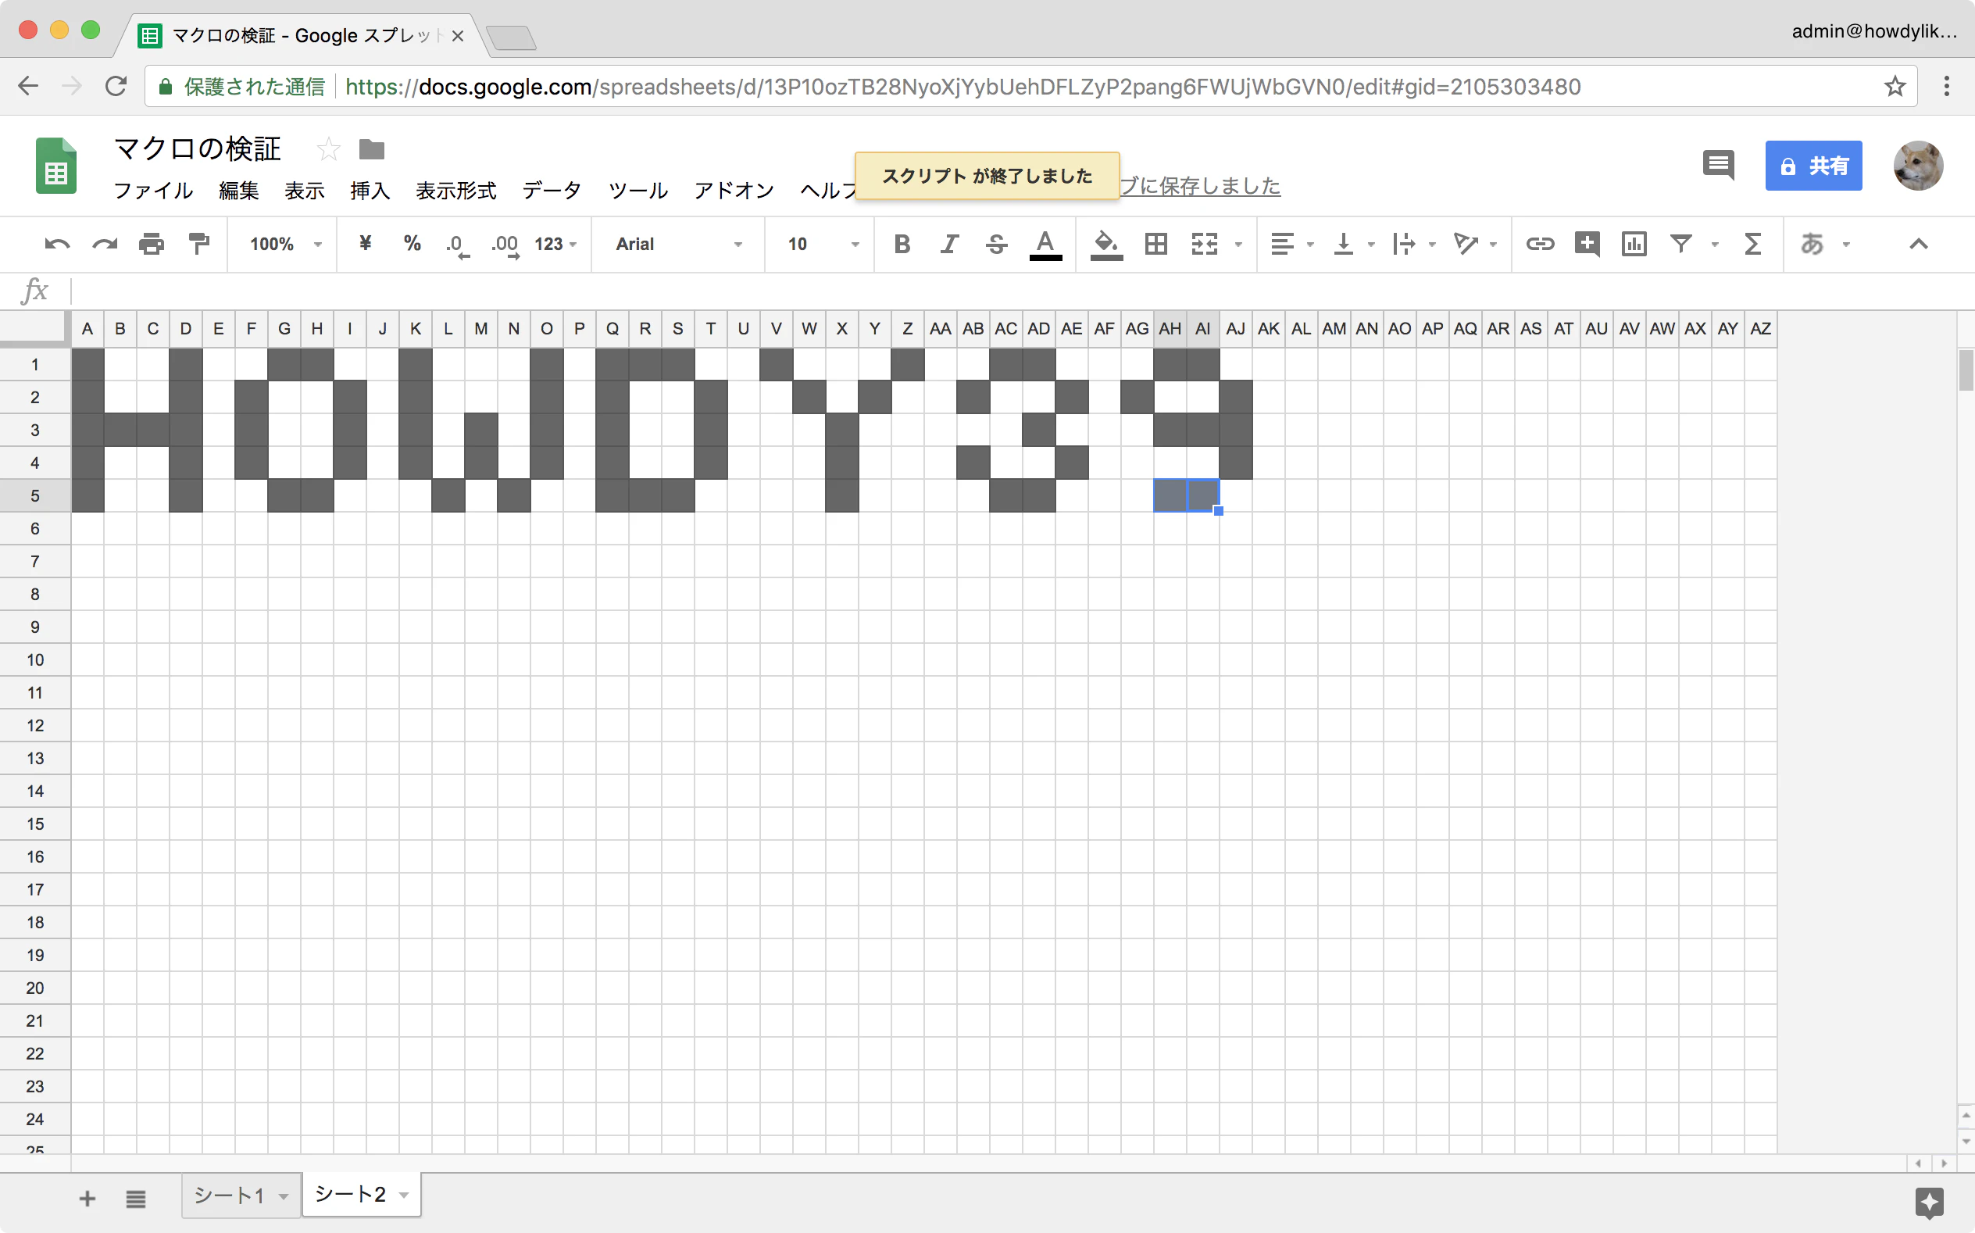Image resolution: width=1975 pixels, height=1233 pixels.
Task: Click the 共有 share button
Action: (1812, 166)
